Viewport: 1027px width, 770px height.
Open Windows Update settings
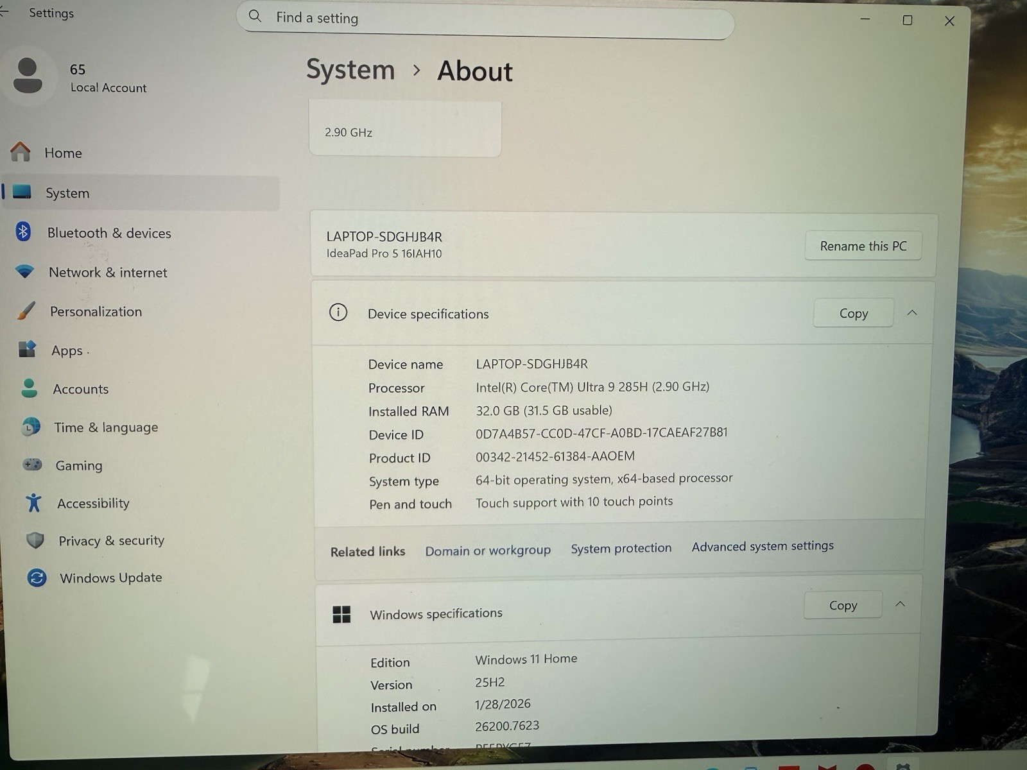point(153,577)
